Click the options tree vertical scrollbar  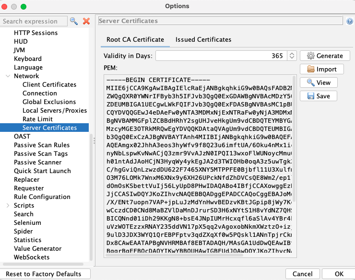pos(91,197)
